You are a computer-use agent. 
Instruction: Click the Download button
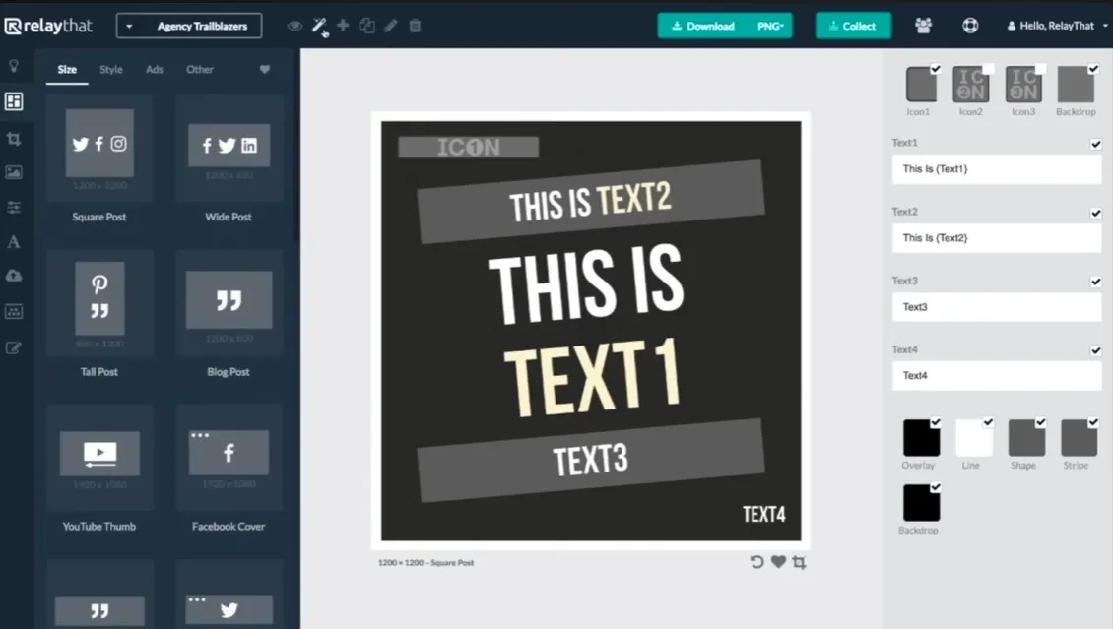click(x=702, y=27)
